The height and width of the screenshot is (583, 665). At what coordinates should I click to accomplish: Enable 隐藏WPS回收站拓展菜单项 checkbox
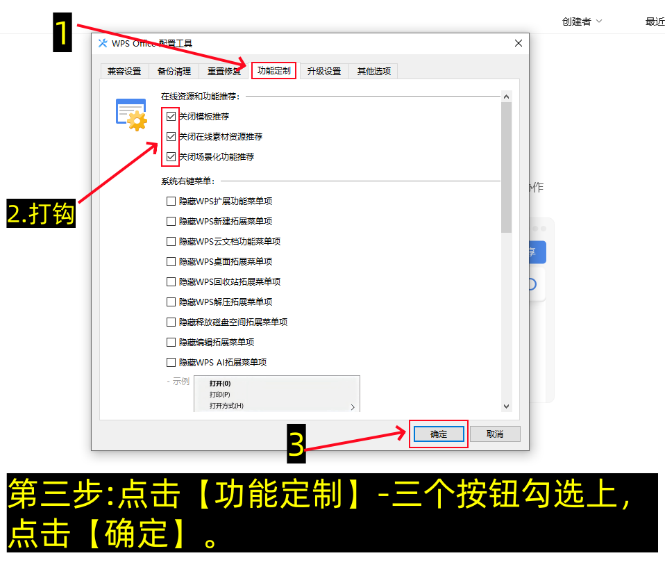[170, 281]
